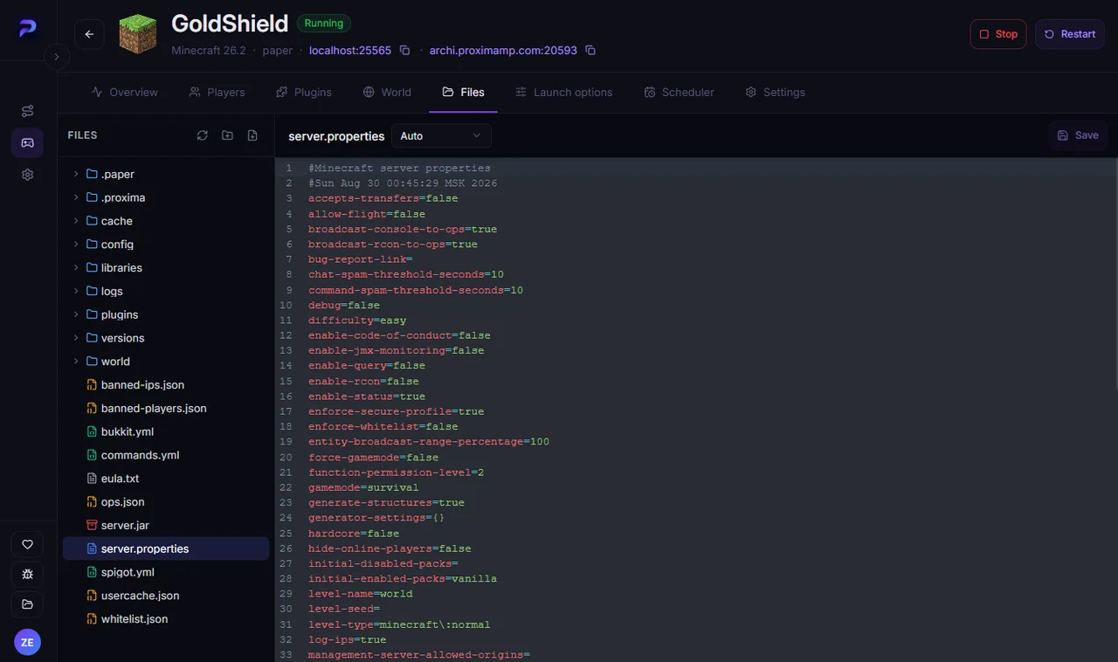Click the folder icon in the bottom sidebar
This screenshot has width=1118, height=662.
(x=27, y=604)
